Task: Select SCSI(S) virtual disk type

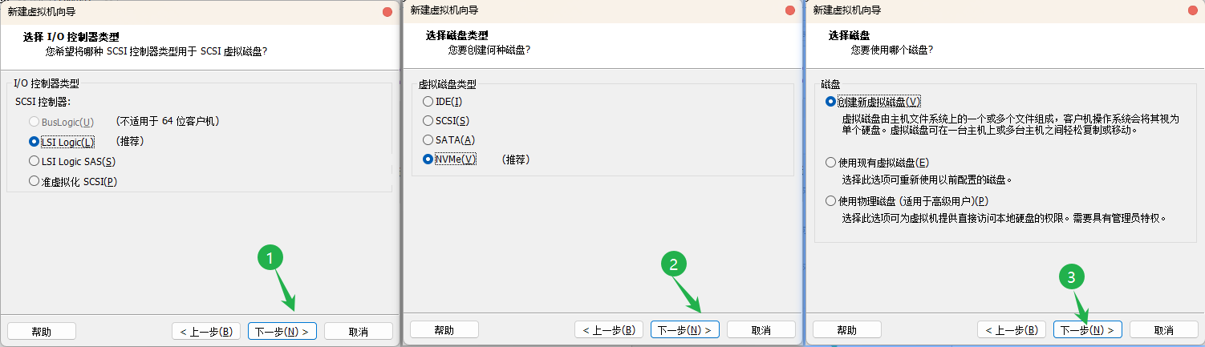Action: pos(428,121)
